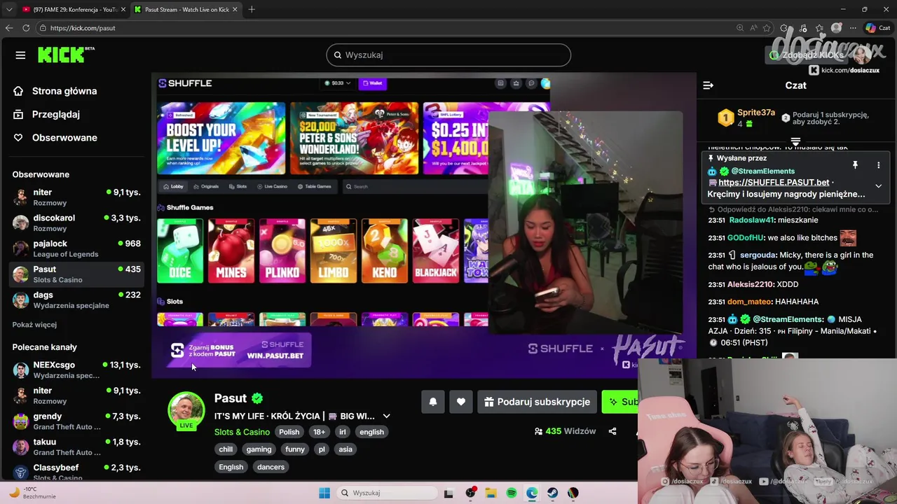Select the irl tag
Screen dimensions: 897x504
[343, 432]
